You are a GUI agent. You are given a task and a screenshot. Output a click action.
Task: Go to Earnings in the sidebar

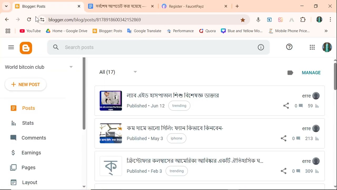(31, 153)
